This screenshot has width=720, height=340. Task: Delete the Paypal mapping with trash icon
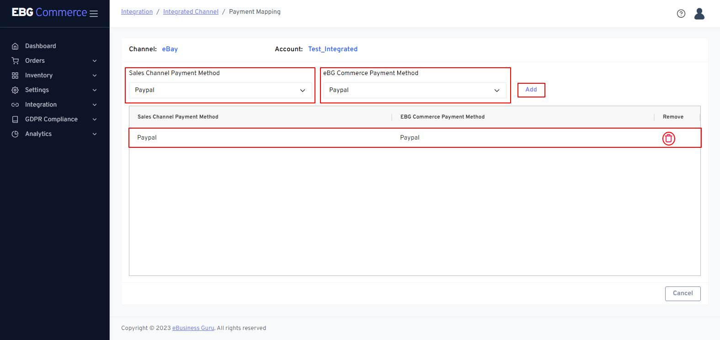click(668, 138)
